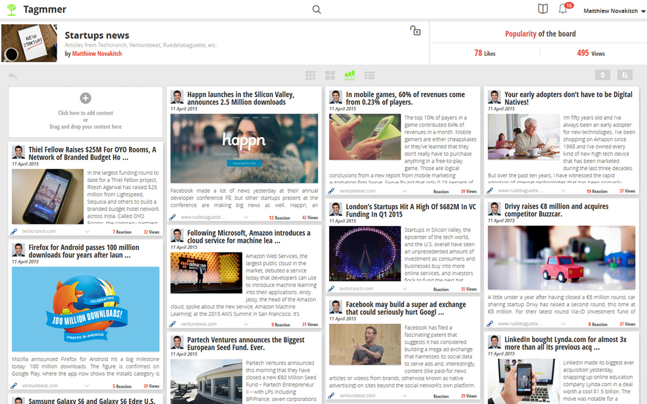This screenshot has width=647, height=404.
Task: Click the up-down sort order button
Action: [x=603, y=75]
